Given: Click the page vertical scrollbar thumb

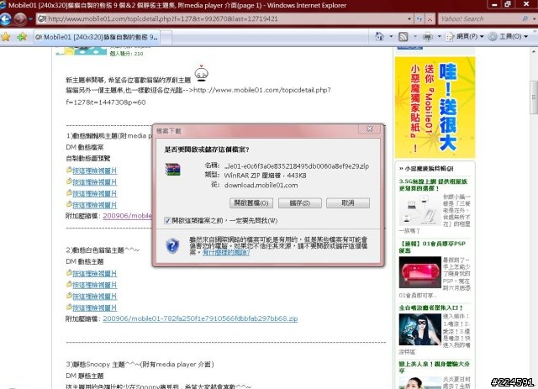Looking at the screenshot, I should 534,97.
